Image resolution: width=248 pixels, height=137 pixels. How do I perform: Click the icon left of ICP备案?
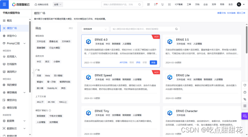[x=169, y=4]
